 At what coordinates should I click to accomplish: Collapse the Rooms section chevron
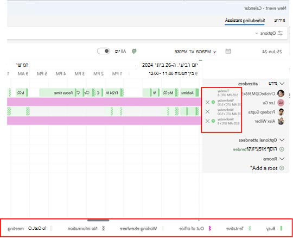pyautogui.click(x=282, y=159)
